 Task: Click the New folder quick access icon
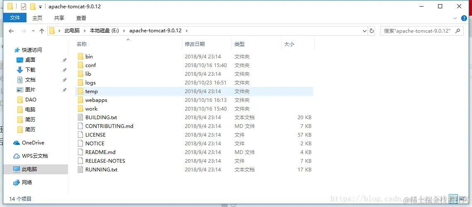pyautogui.click(x=33, y=6)
